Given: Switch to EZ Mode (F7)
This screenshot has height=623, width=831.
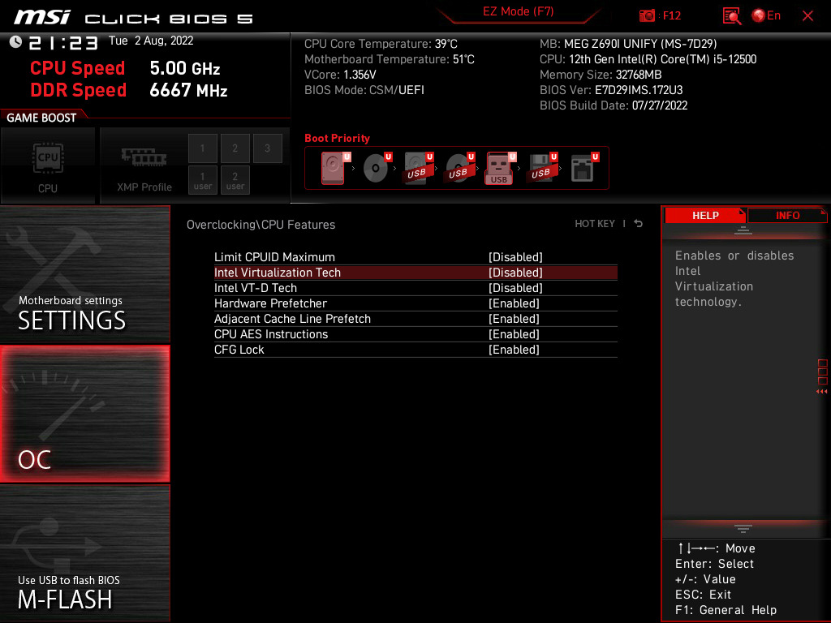Looking at the screenshot, I should click(518, 11).
